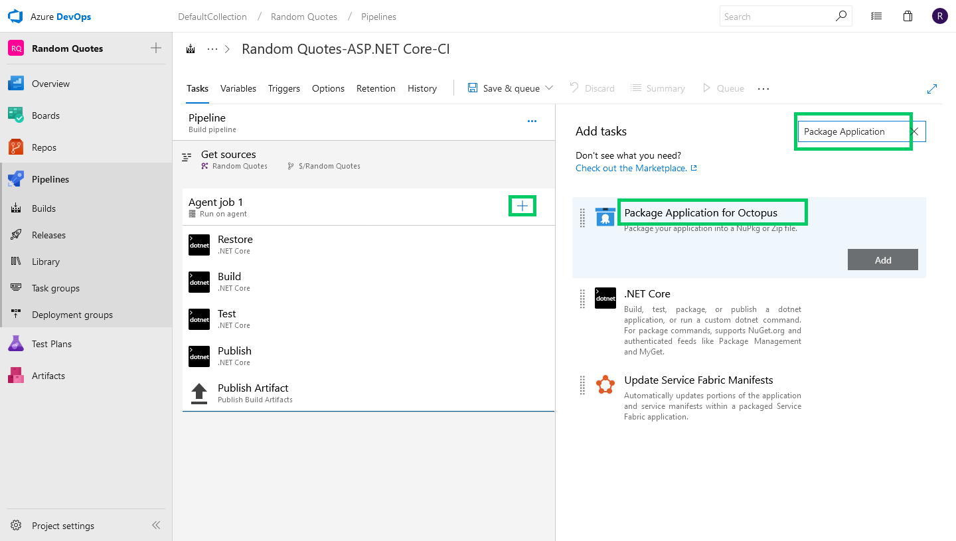The width and height of the screenshot is (956, 541).
Task: Switch to the History tab
Action: (x=422, y=88)
